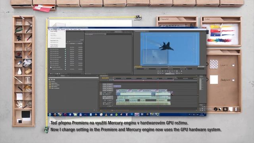Open the Edit menu in Premiere
Viewport: 254px width, 143px height.
click(52, 29)
